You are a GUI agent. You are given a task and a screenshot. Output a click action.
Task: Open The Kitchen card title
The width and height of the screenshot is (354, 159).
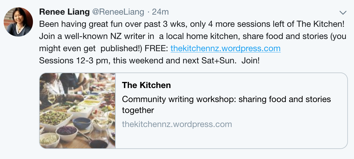pyautogui.click(x=146, y=85)
